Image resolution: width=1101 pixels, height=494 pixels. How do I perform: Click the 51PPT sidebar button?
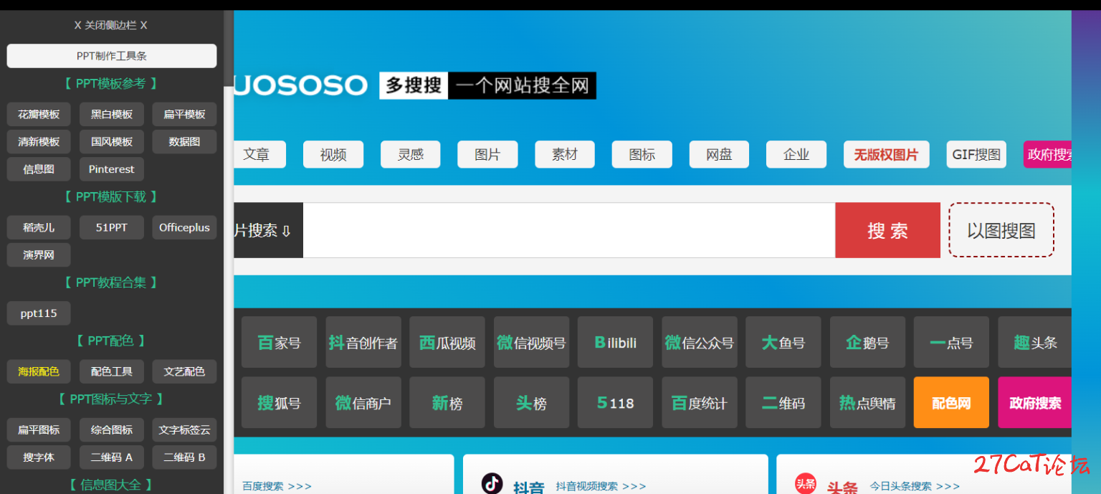[x=112, y=227]
